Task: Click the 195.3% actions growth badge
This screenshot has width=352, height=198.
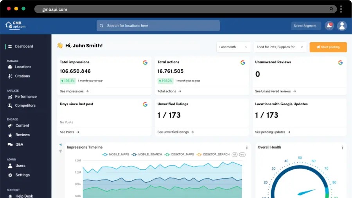Action: [x=165, y=81]
